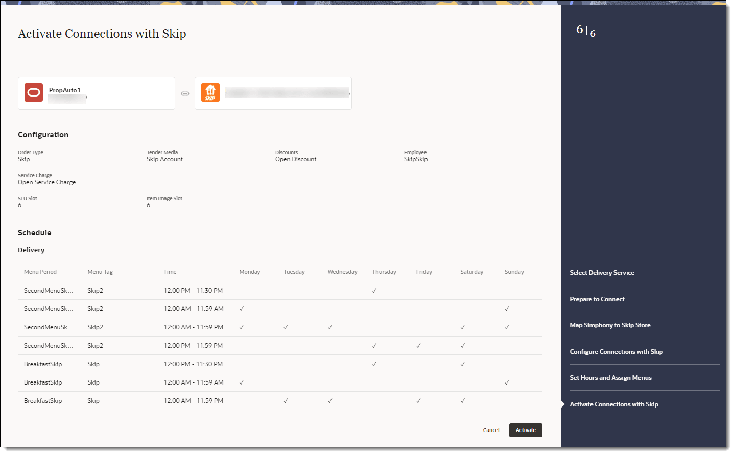Screen dimensions: 734x455
Task: Click Sunday checkmark in SecondMenuSk 12:00 AM - 11:59 PM row
Action: [507, 327]
